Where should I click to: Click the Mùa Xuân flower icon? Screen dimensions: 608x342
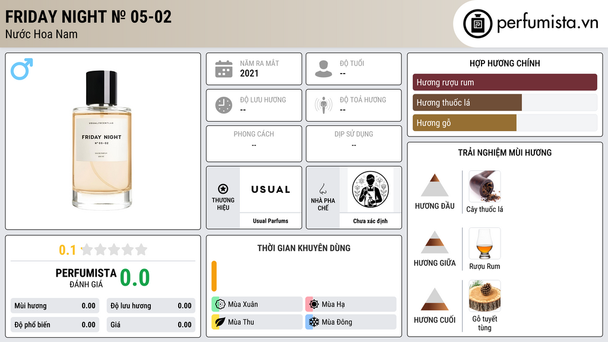(220, 304)
